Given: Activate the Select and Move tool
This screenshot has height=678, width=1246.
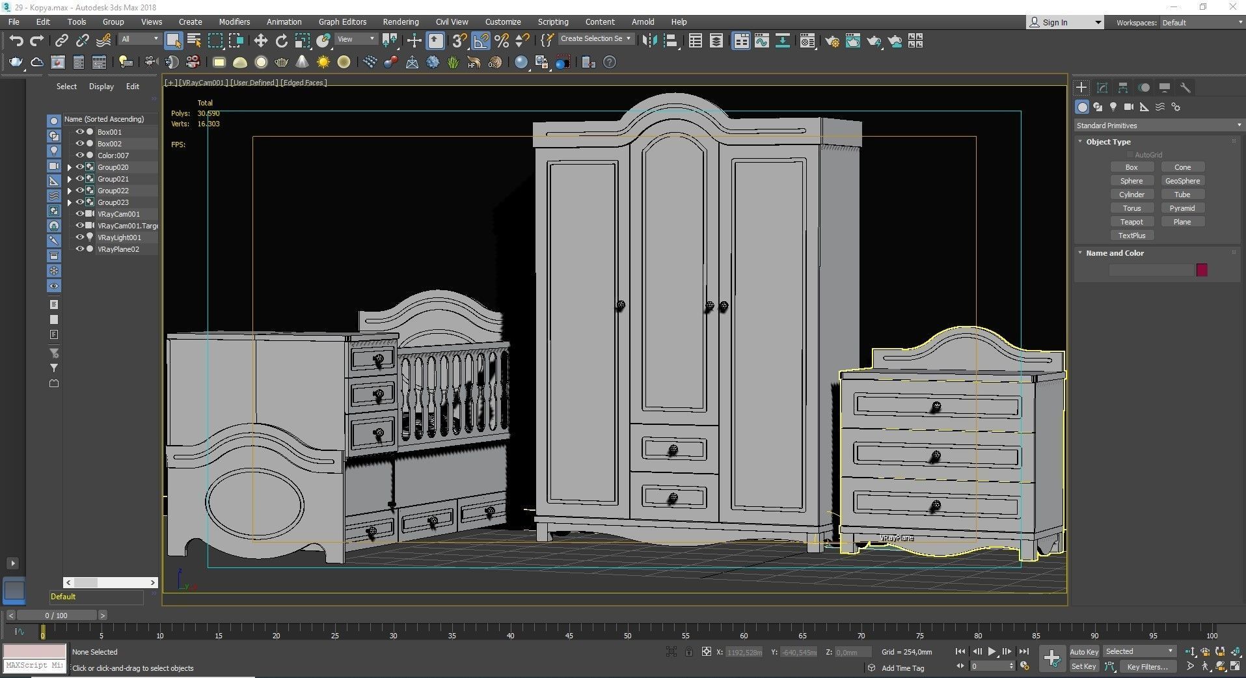Looking at the screenshot, I should (261, 41).
